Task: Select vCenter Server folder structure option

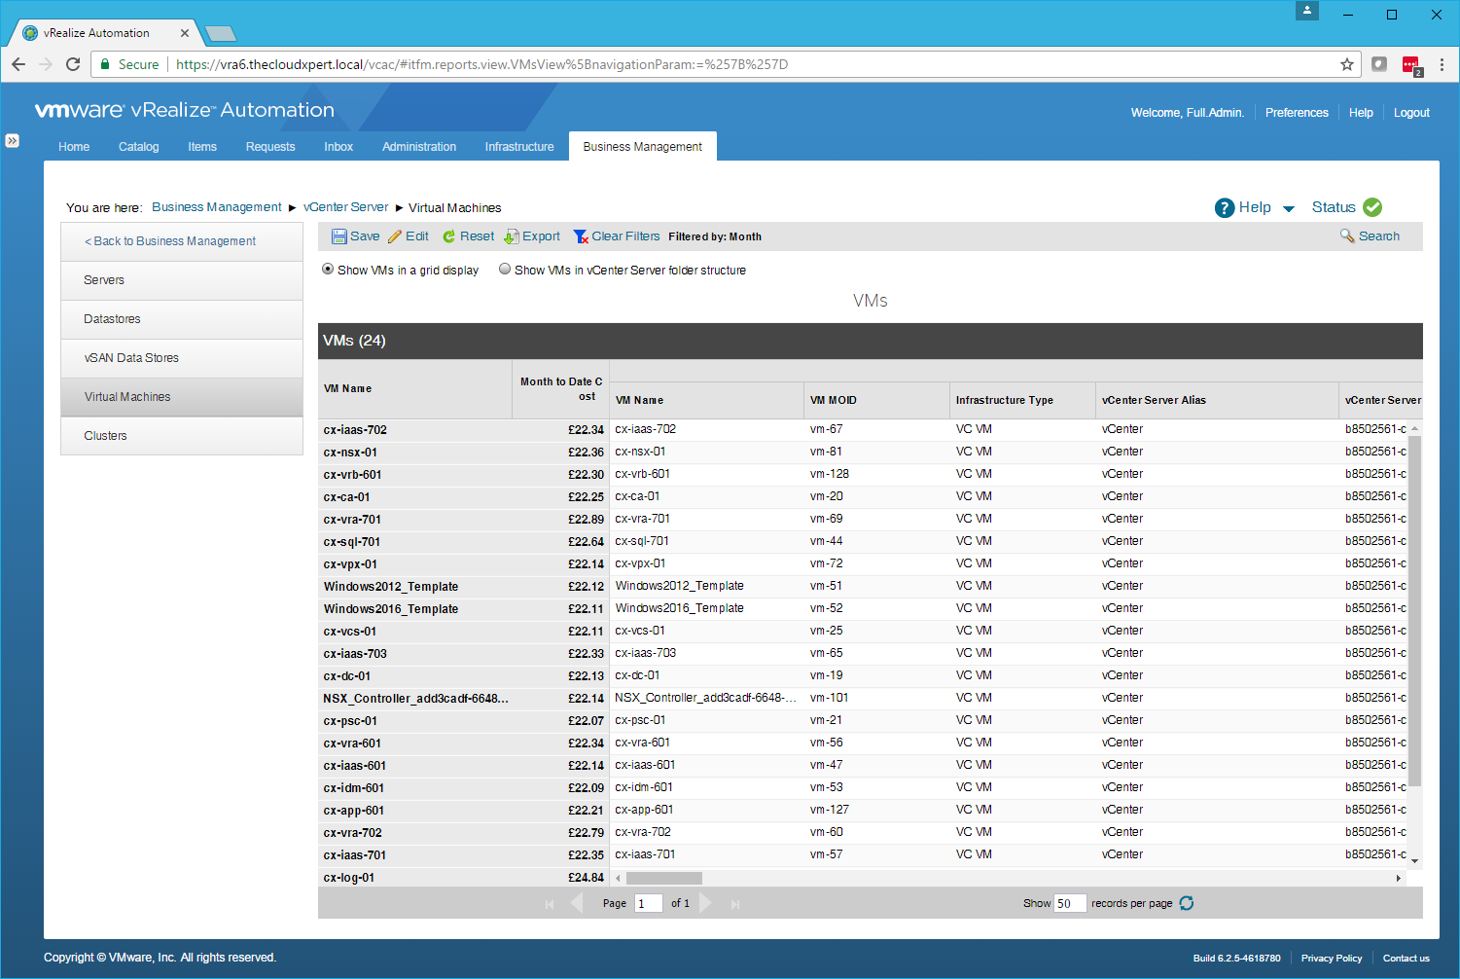Action: (505, 270)
